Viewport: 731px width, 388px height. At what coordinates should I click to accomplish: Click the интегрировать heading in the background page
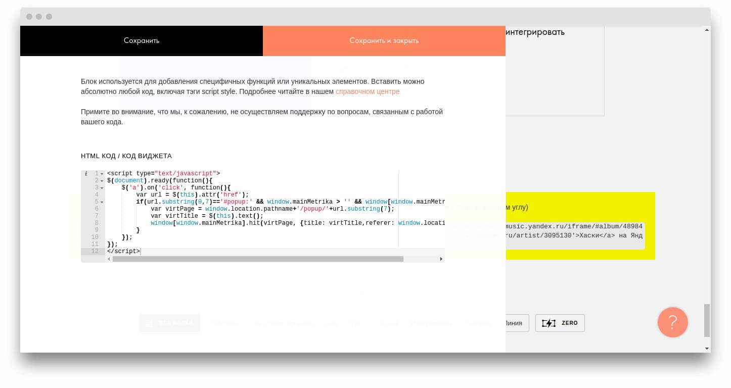(x=535, y=32)
